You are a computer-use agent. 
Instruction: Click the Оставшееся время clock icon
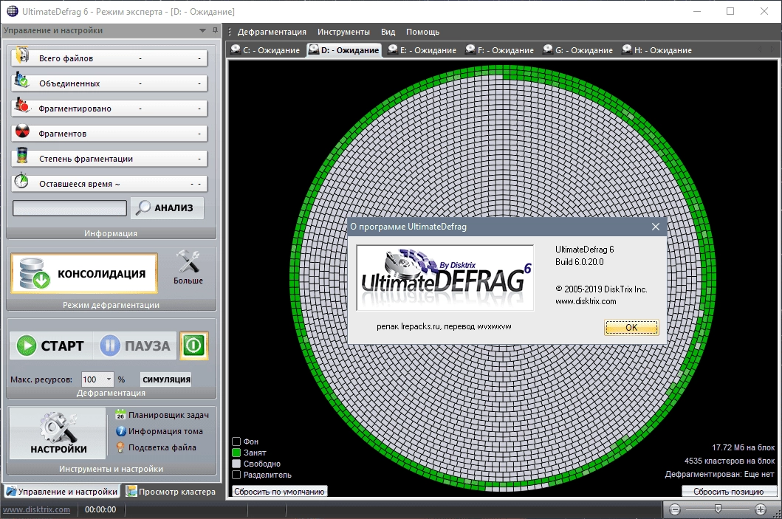[21, 180]
